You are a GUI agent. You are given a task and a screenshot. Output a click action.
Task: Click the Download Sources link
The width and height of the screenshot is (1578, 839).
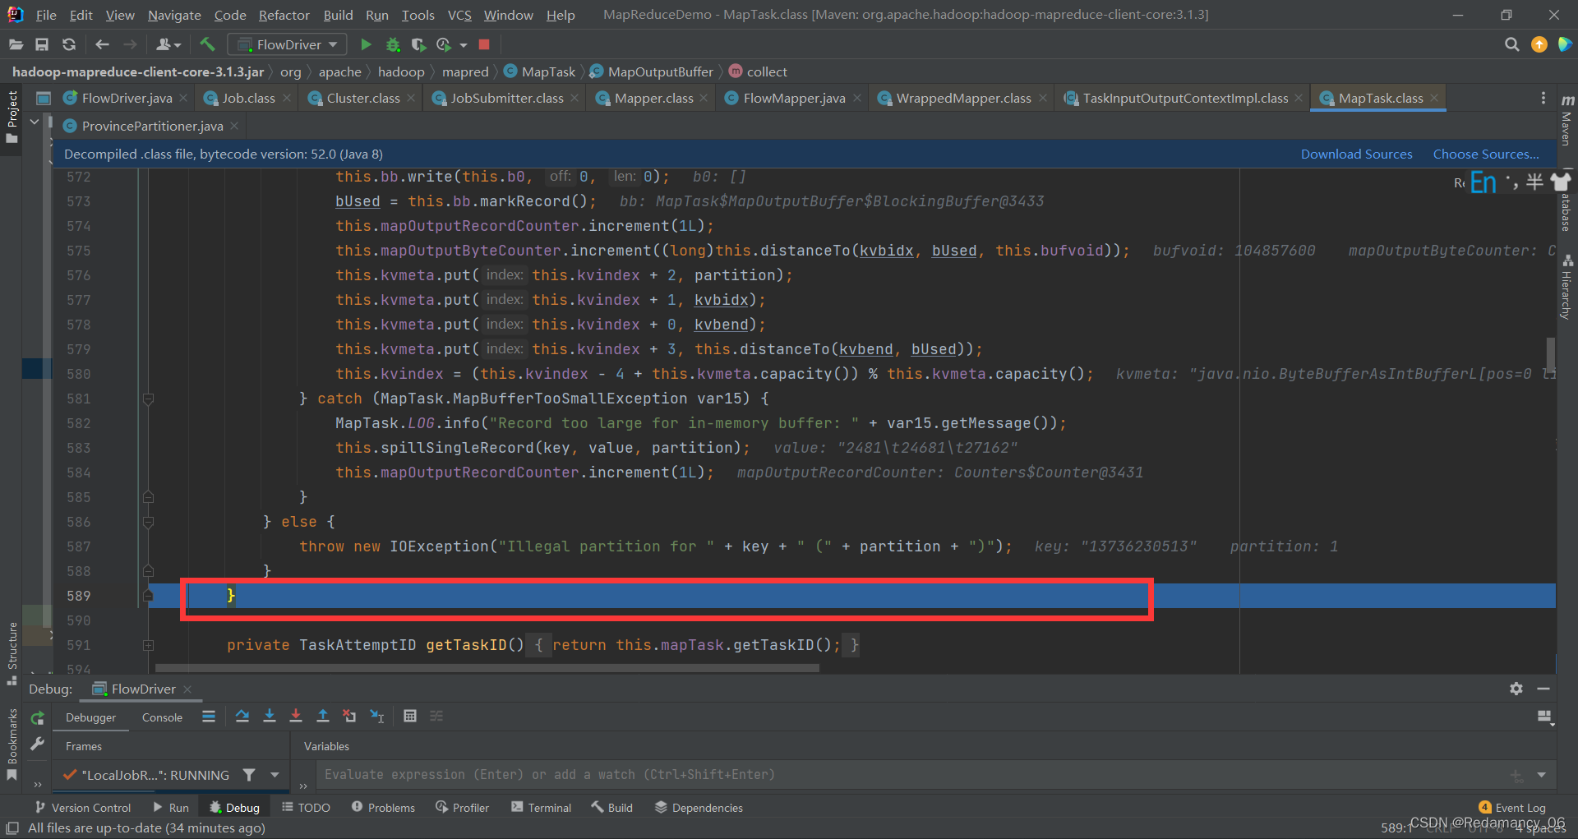(1356, 154)
